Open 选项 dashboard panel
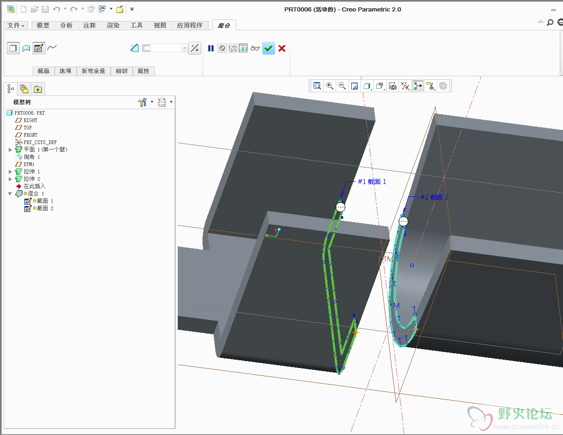 65,71
